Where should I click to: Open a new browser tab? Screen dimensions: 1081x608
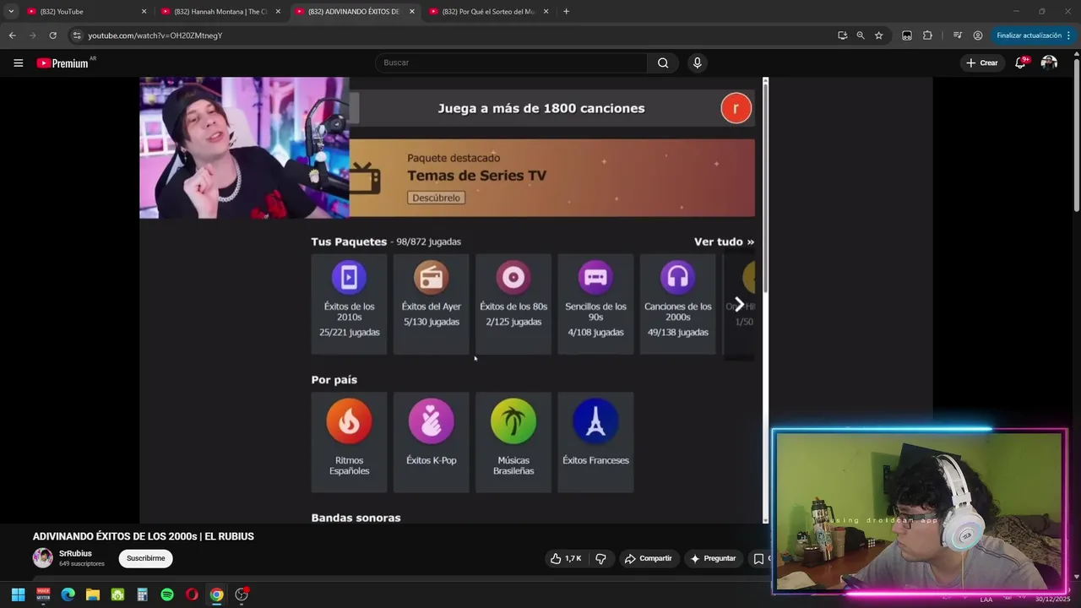click(566, 12)
